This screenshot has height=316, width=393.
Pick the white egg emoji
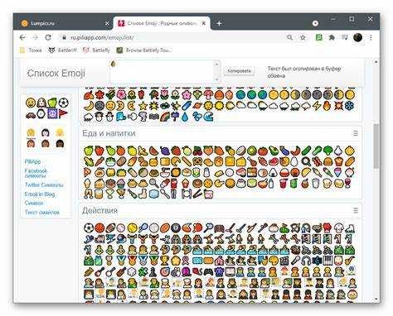click(x=295, y=161)
